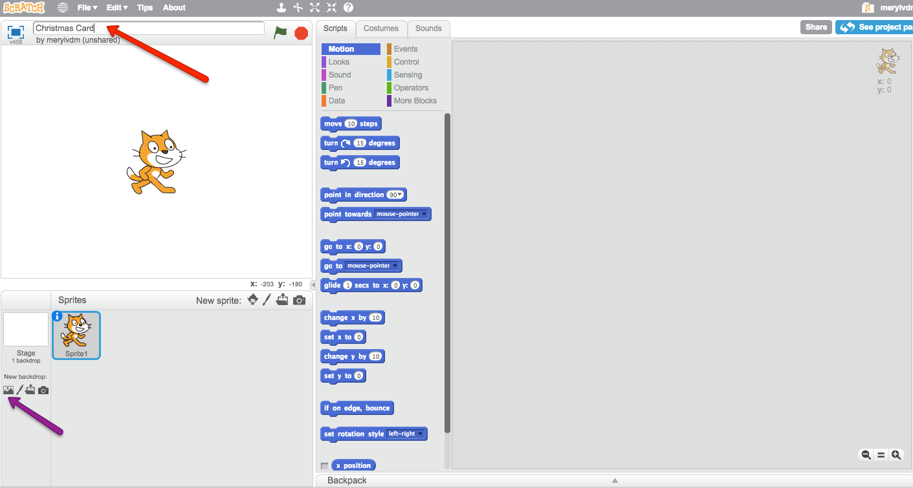Click the move 10 steps block
Viewport: 913px width, 488px height.
pos(351,123)
